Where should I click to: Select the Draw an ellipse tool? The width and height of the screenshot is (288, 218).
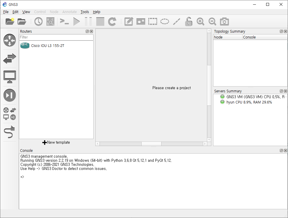165,22
